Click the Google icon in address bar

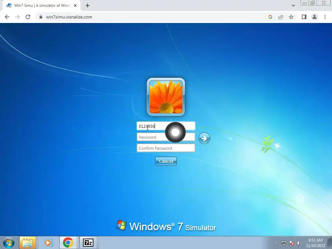pyautogui.click(x=270, y=17)
